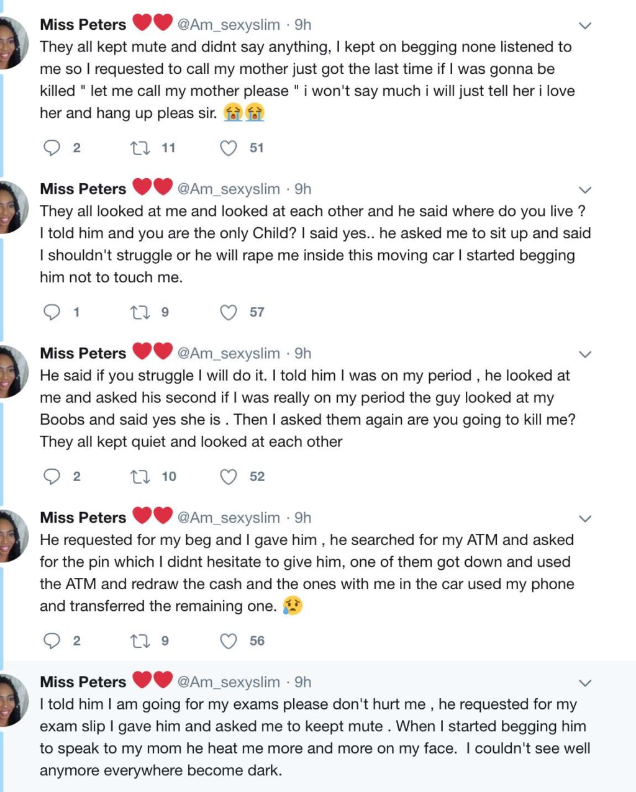Retweet the tweet with 11 retweets
636x792 pixels.
coord(140,148)
